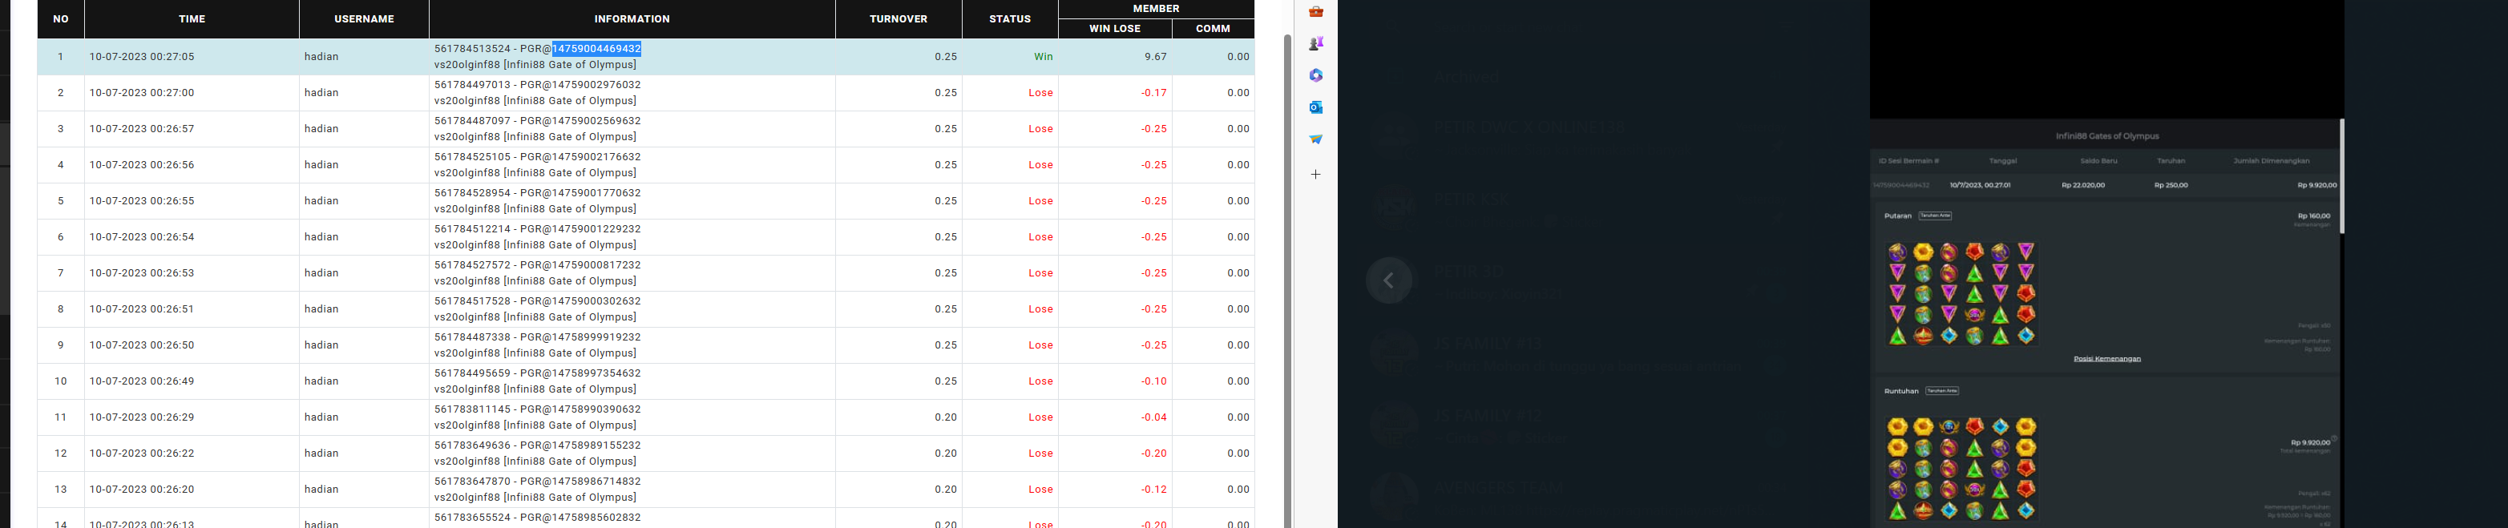
Task: Click Taruhan Ante badge beside Runtuhan
Action: (1942, 390)
